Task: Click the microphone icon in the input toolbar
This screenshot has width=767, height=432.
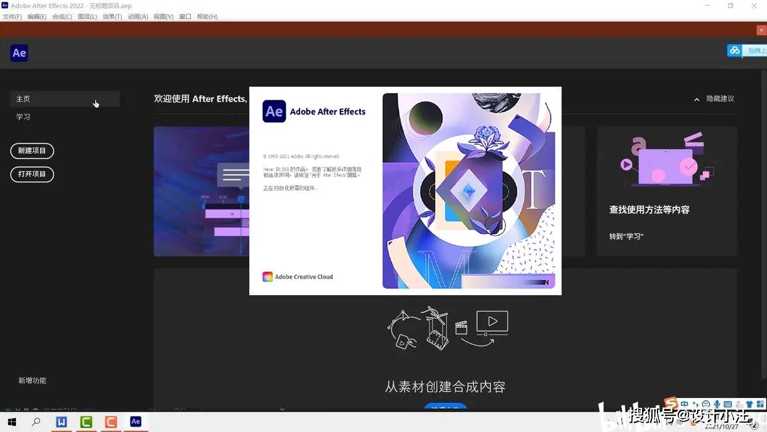Action: pyautogui.click(x=717, y=404)
